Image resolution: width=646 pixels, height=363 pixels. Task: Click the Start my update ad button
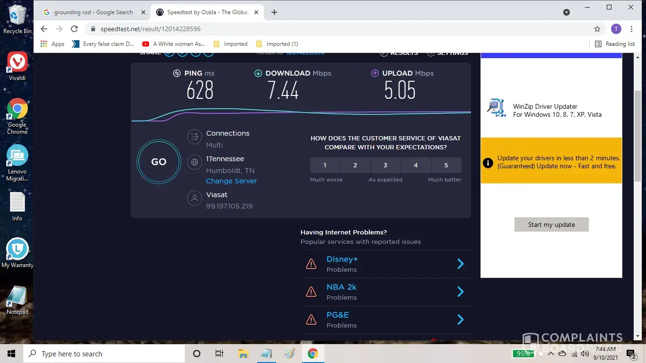pos(551,225)
